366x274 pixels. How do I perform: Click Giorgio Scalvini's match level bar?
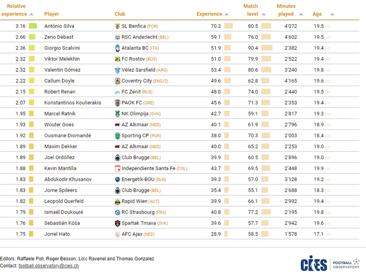pyautogui.click(x=267, y=48)
